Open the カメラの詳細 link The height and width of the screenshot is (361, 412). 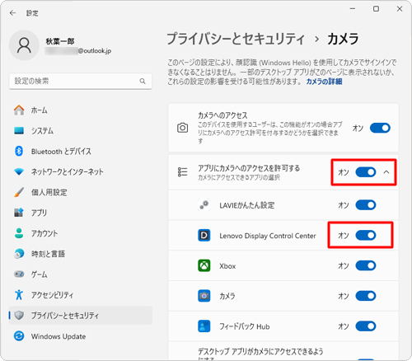(324, 82)
